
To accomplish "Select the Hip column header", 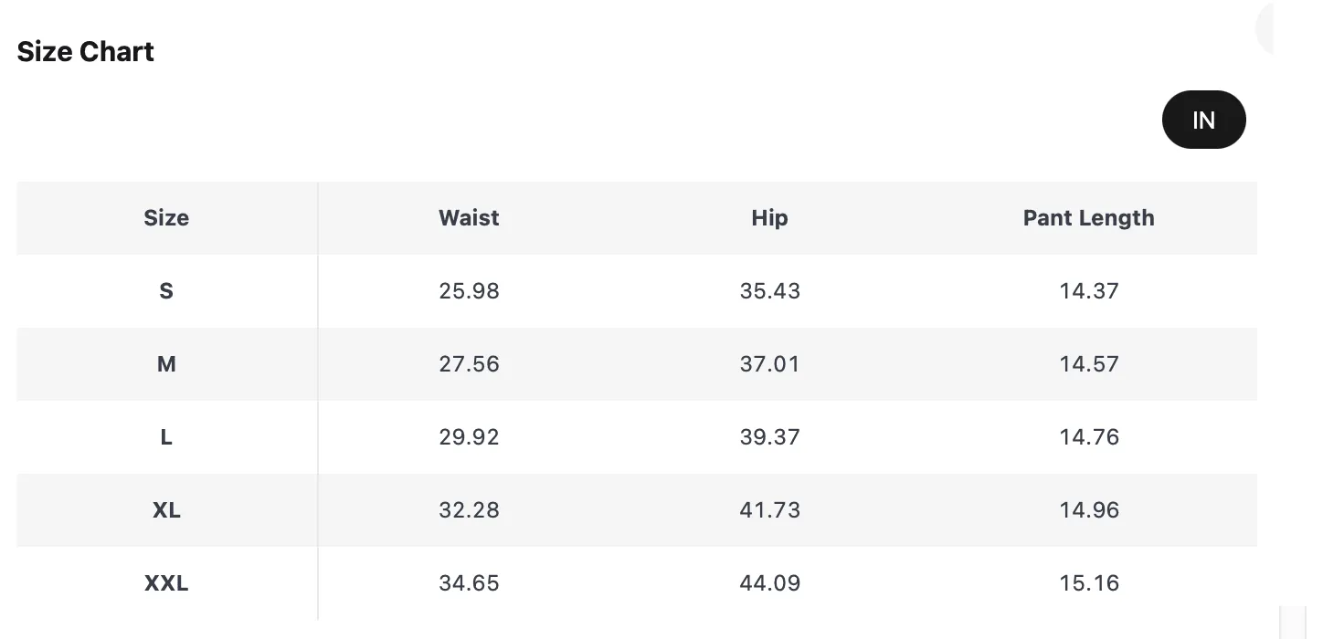I will click(x=769, y=218).
